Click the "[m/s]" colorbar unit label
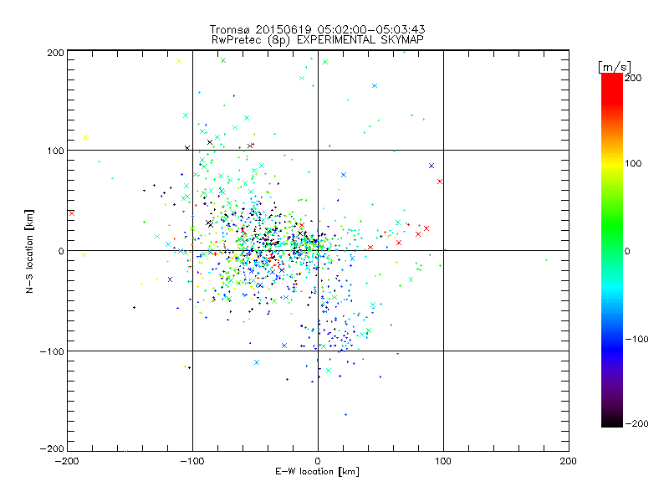The width and height of the screenshot is (669, 502). click(614, 67)
